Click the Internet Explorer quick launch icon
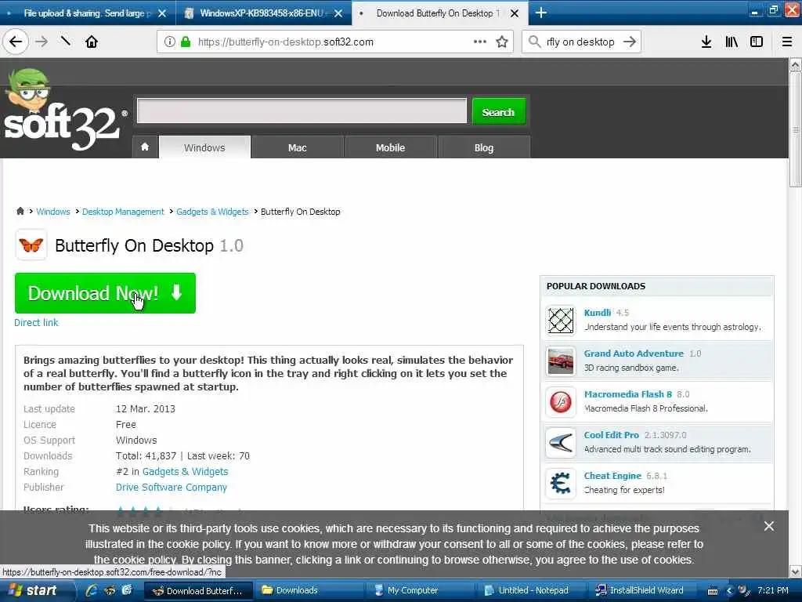This screenshot has width=802, height=602. coord(92,591)
